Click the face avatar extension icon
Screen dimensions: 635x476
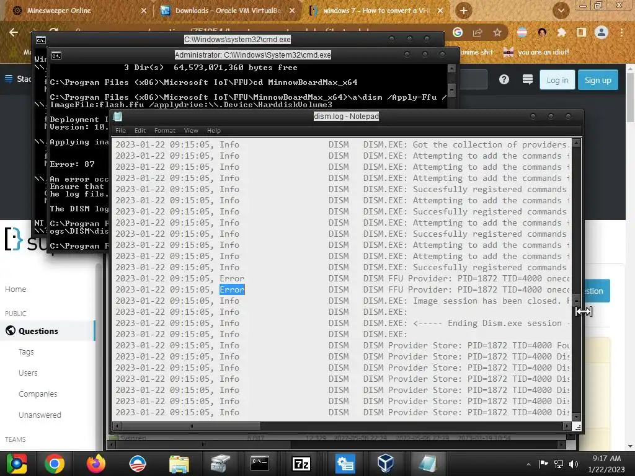(x=542, y=32)
